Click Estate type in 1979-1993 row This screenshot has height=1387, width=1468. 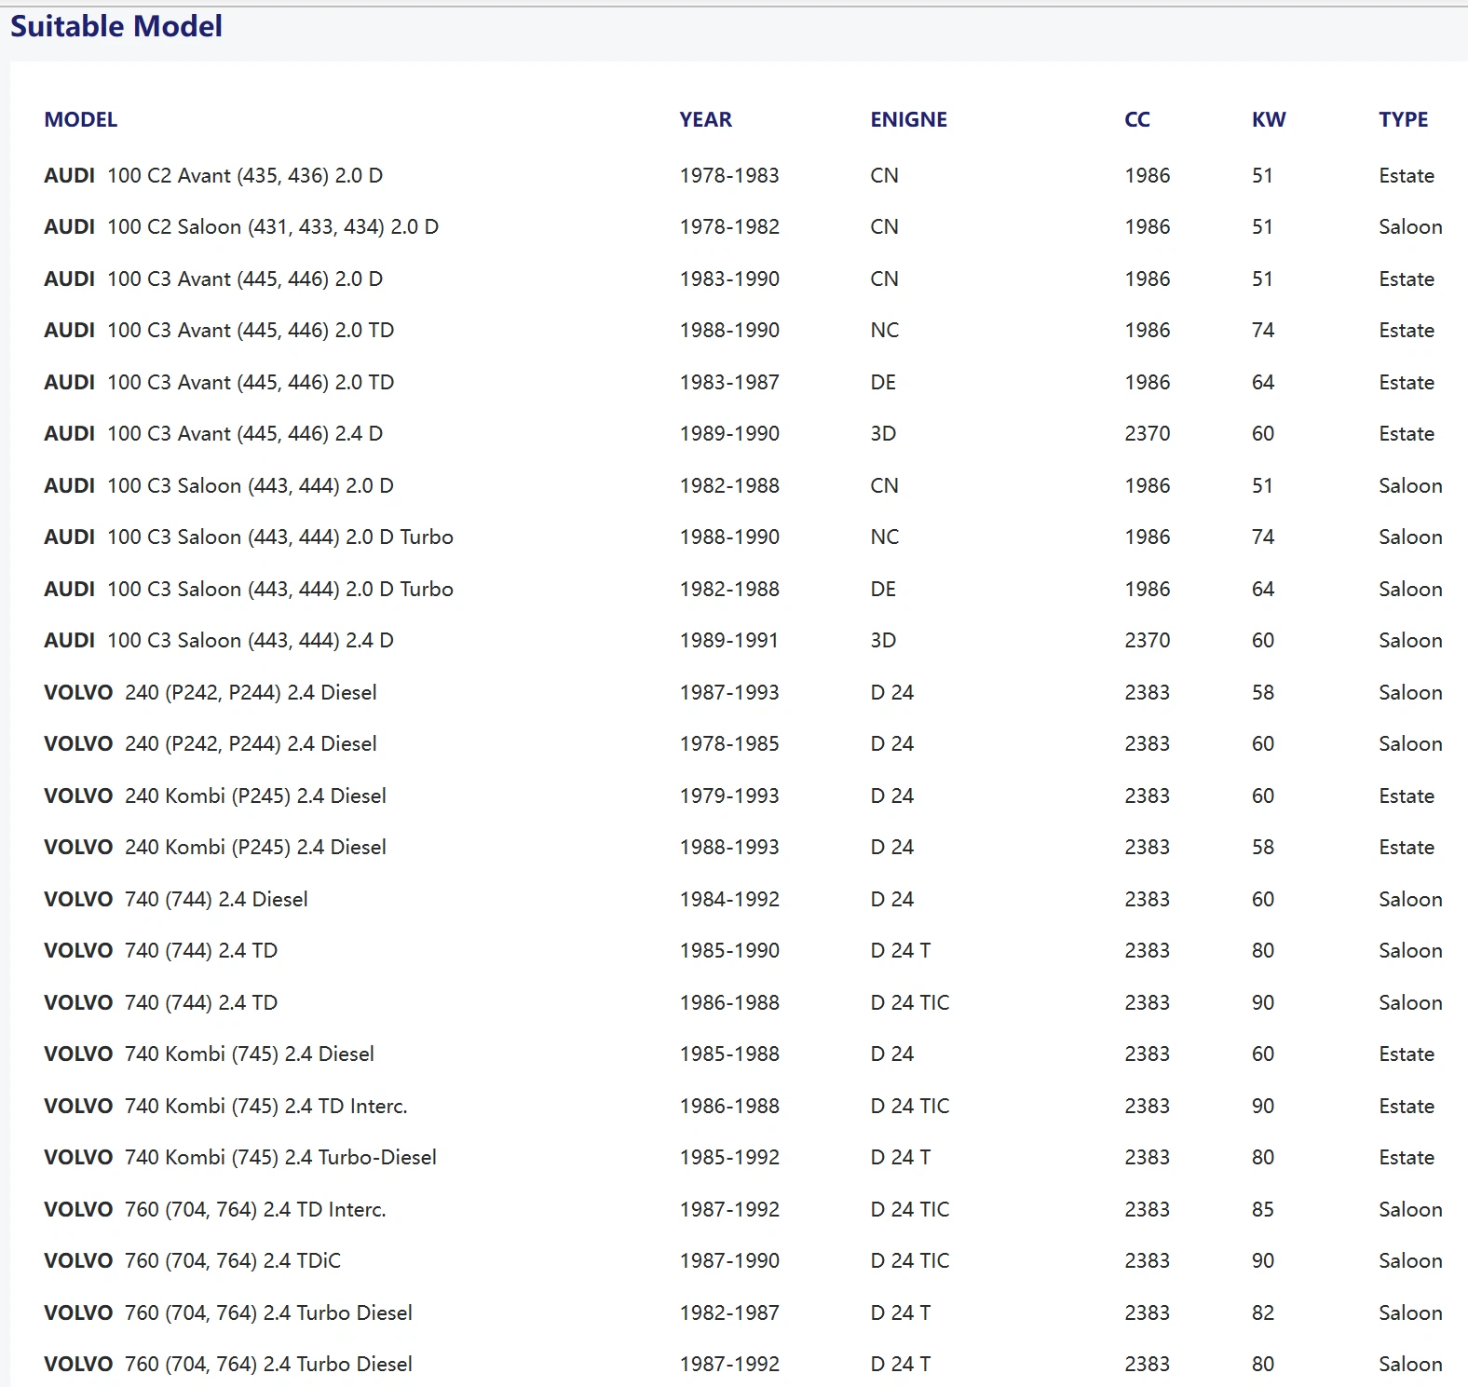[x=1407, y=795]
